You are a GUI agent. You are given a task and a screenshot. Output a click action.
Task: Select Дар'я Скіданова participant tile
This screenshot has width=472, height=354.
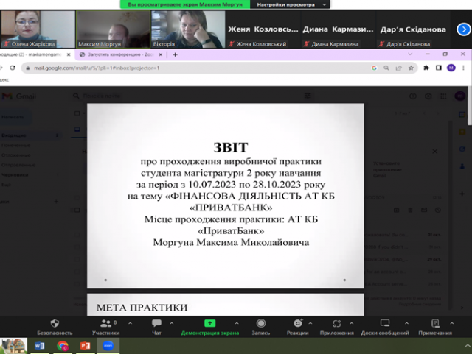pos(413,29)
